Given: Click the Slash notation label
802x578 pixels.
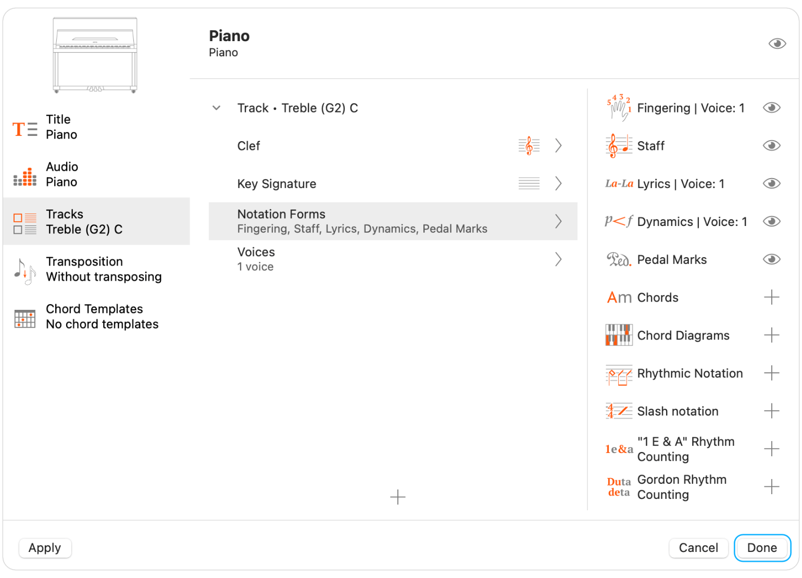Looking at the screenshot, I should point(678,411).
